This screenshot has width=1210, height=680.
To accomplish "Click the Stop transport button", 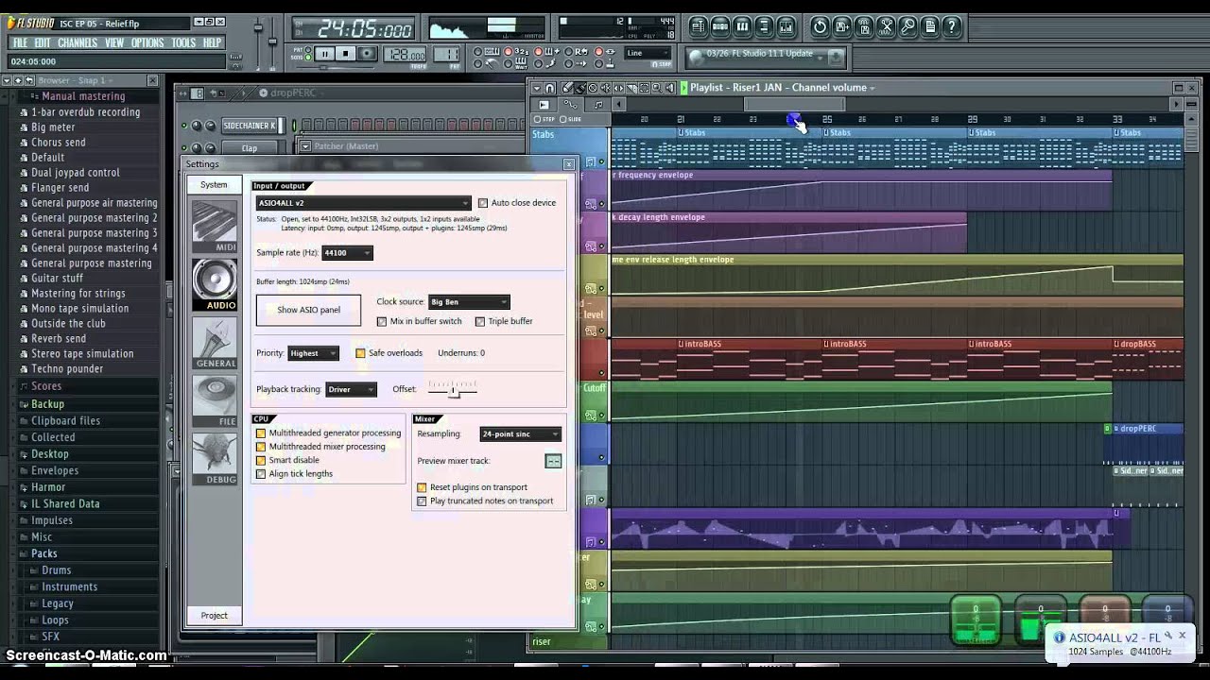I will click(x=346, y=54).
